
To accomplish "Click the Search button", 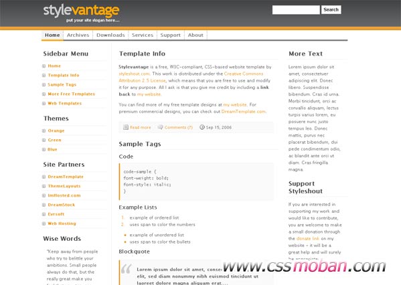I will point(331,10).
